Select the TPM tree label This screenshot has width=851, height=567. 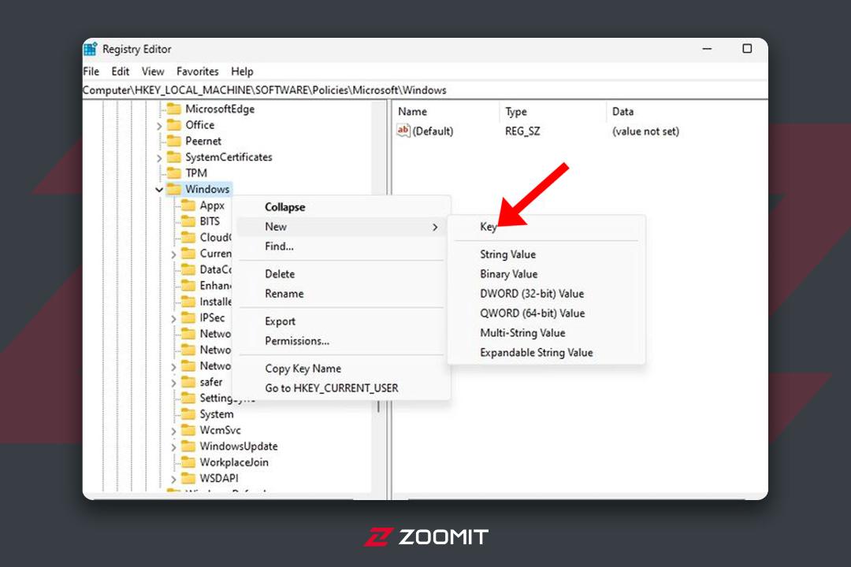coord(196,173)
